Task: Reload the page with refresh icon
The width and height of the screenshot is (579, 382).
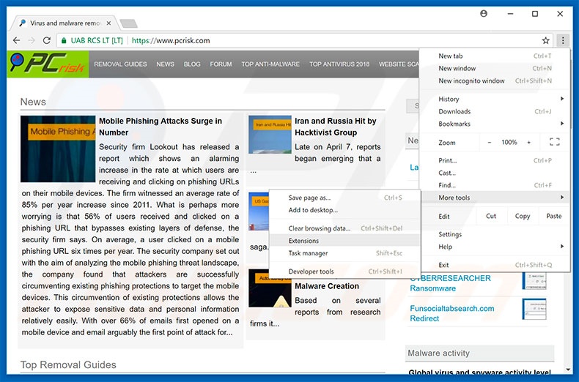Action: [46, 40]
